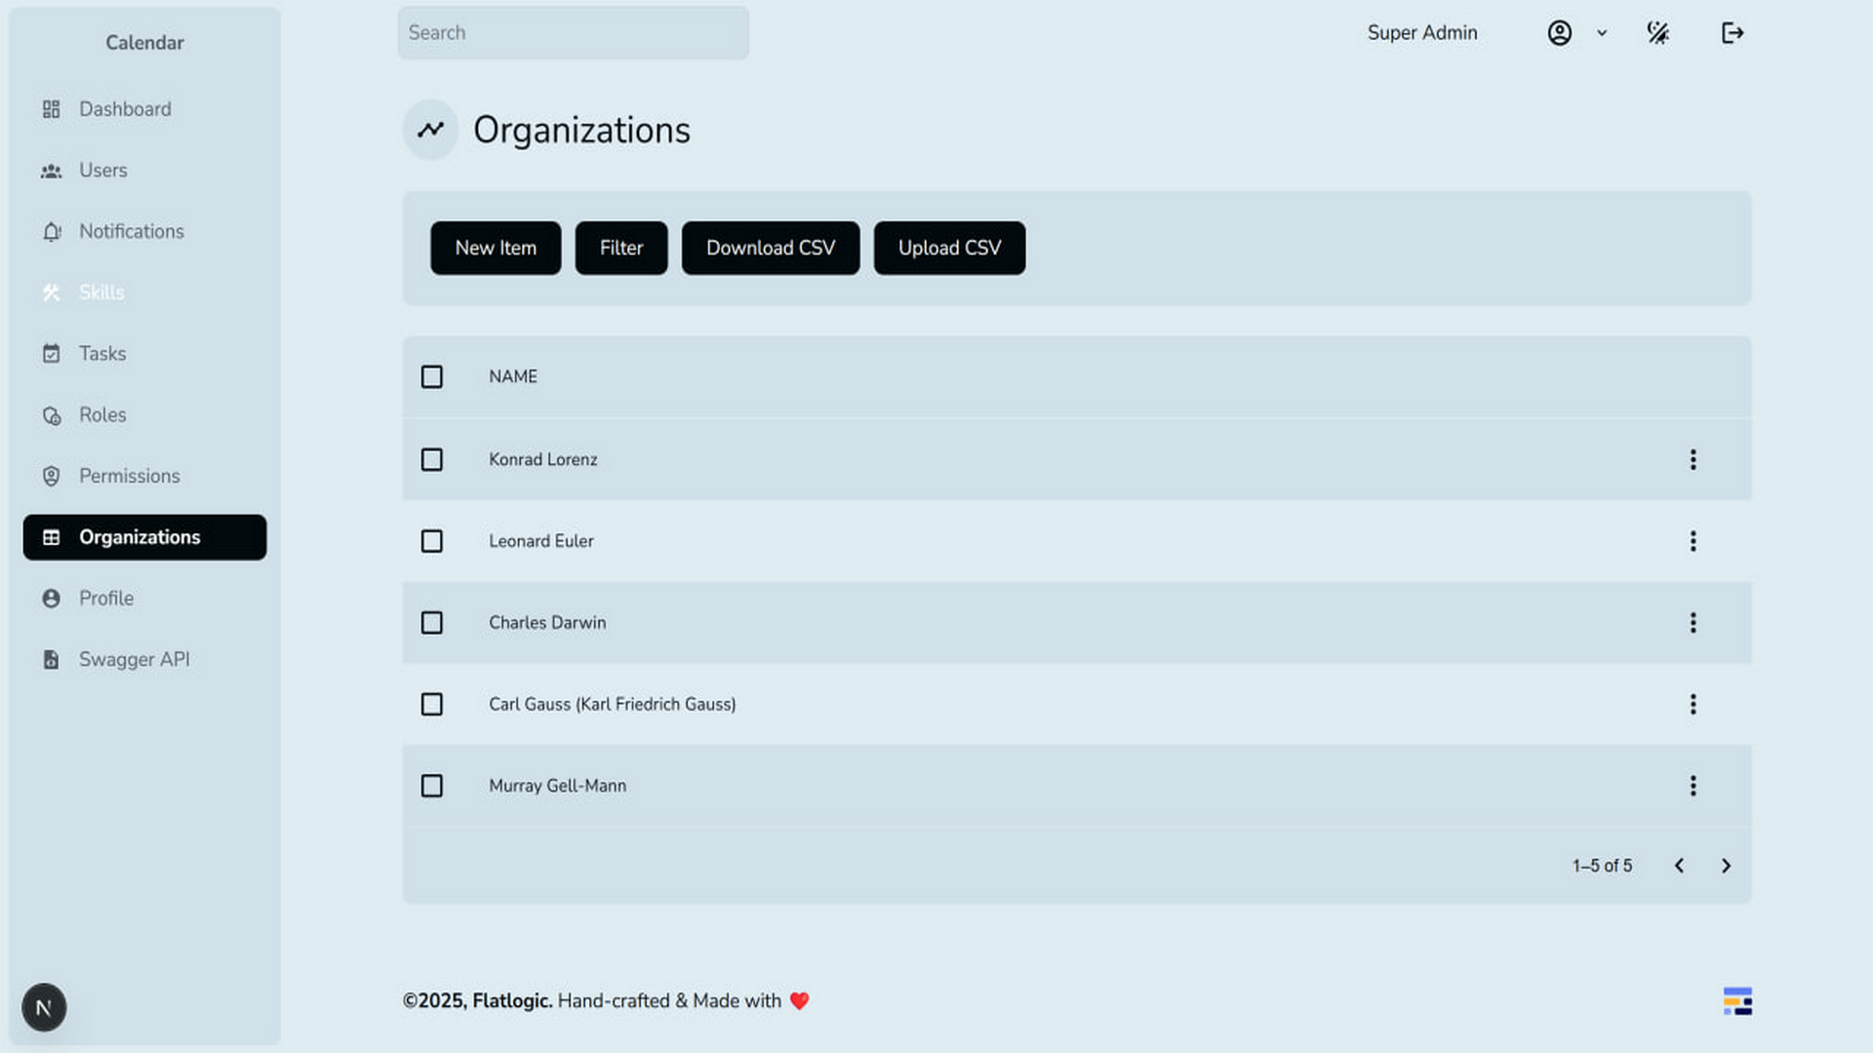Open Profile from the sidebar
Viewport: 1873px width, 1053px height.
coord(144,599)
